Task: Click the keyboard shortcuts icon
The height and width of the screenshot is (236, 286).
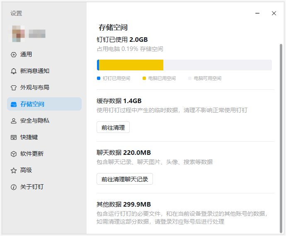Action: [x=13, y=137]
